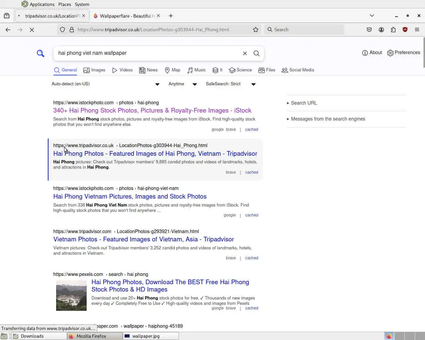
Task: Click the SearXNG magnifier logo icon
Action: 41,53
